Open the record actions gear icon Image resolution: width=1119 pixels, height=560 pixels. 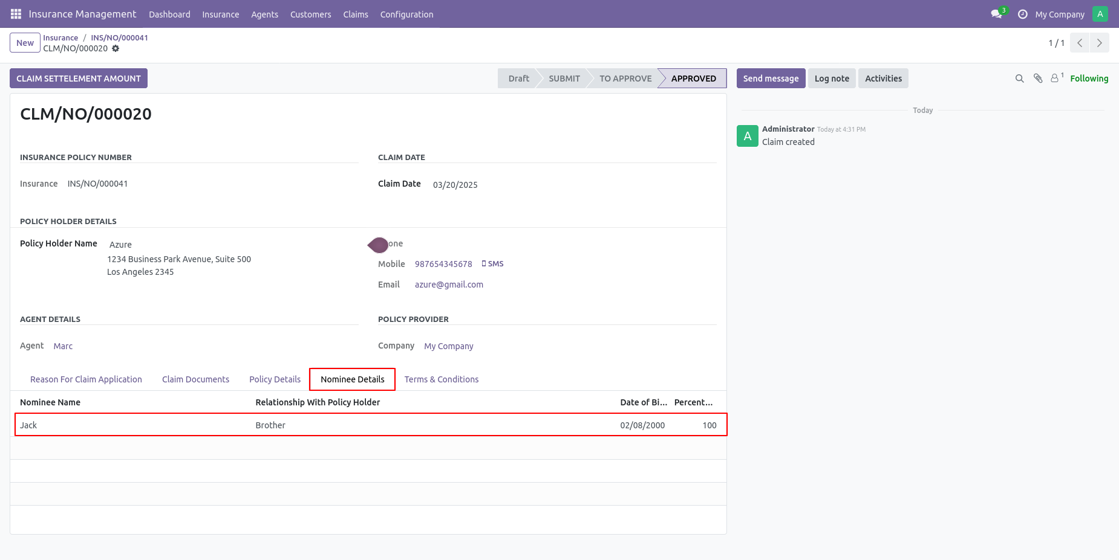click(116, 48)
